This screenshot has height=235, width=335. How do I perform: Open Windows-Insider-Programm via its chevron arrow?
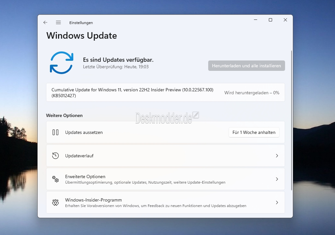point(277,202)
